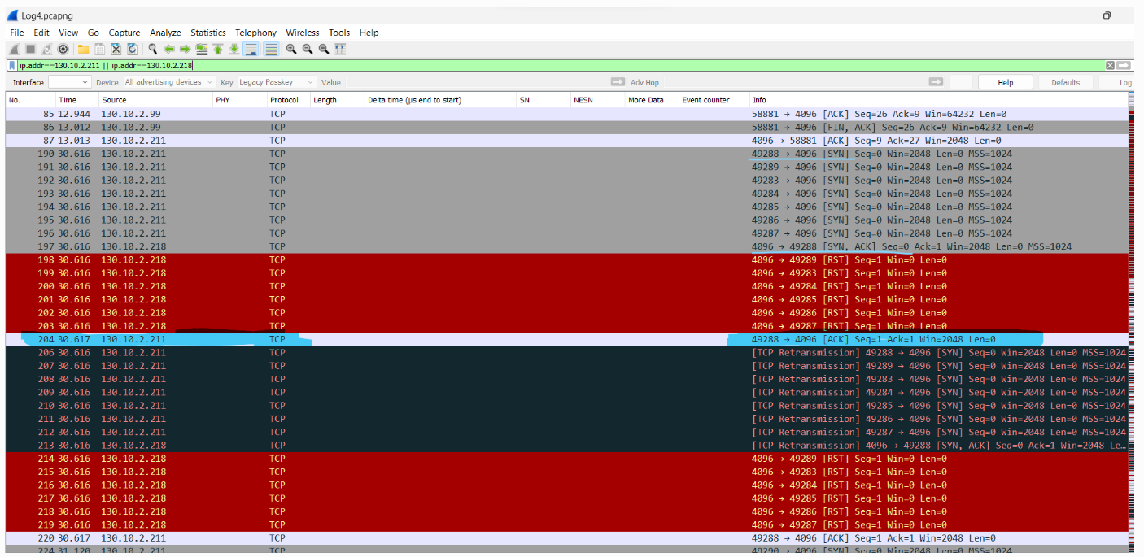The image size is (1144, 557).
Task: Start capturing packets with the shark fin icon
Action: tap(14, 49)
